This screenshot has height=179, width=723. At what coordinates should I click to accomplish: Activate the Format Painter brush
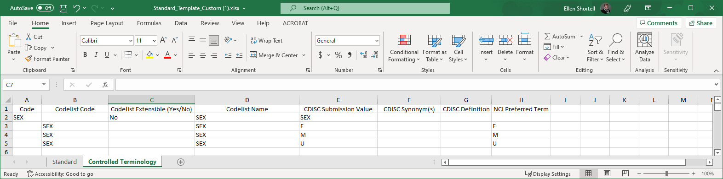click(47, 59)
